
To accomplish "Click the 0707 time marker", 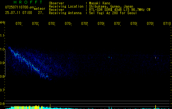I will 117,23.
